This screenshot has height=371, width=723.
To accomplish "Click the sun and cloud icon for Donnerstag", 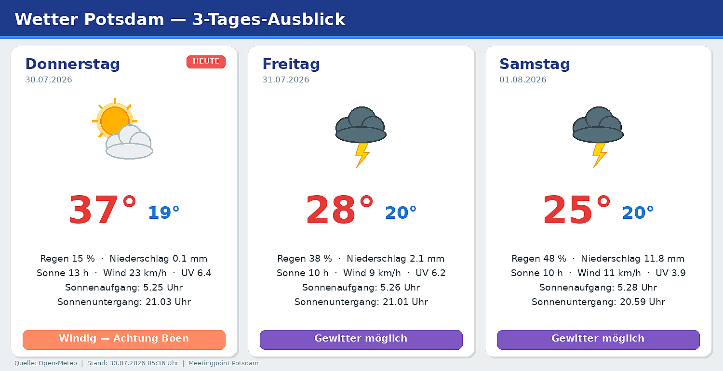I will tap(123, 129).
